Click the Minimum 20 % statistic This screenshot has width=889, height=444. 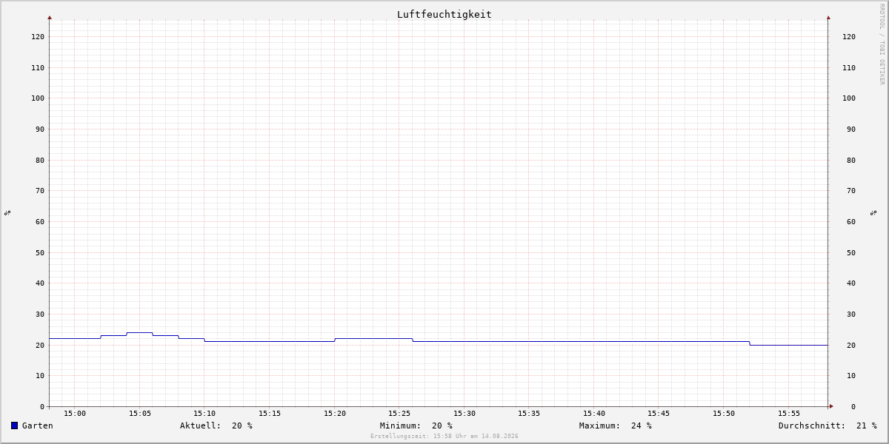tap(416, 425)
